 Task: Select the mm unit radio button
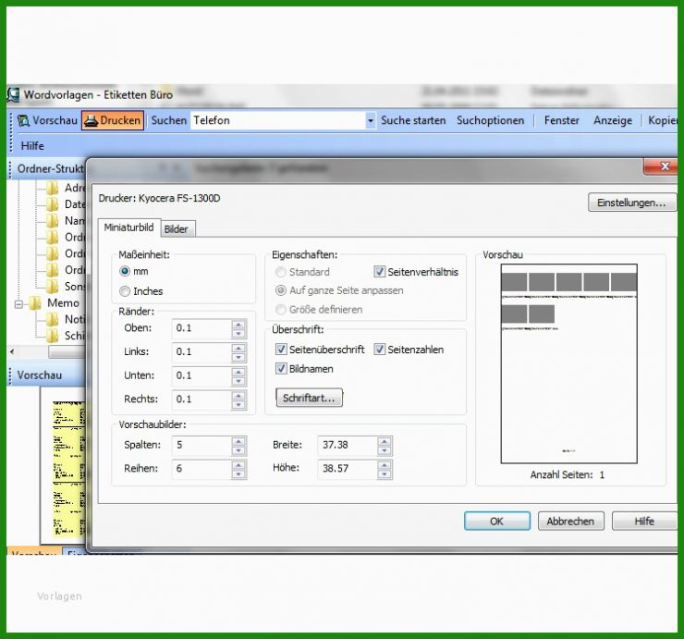[x=125, y=271]
